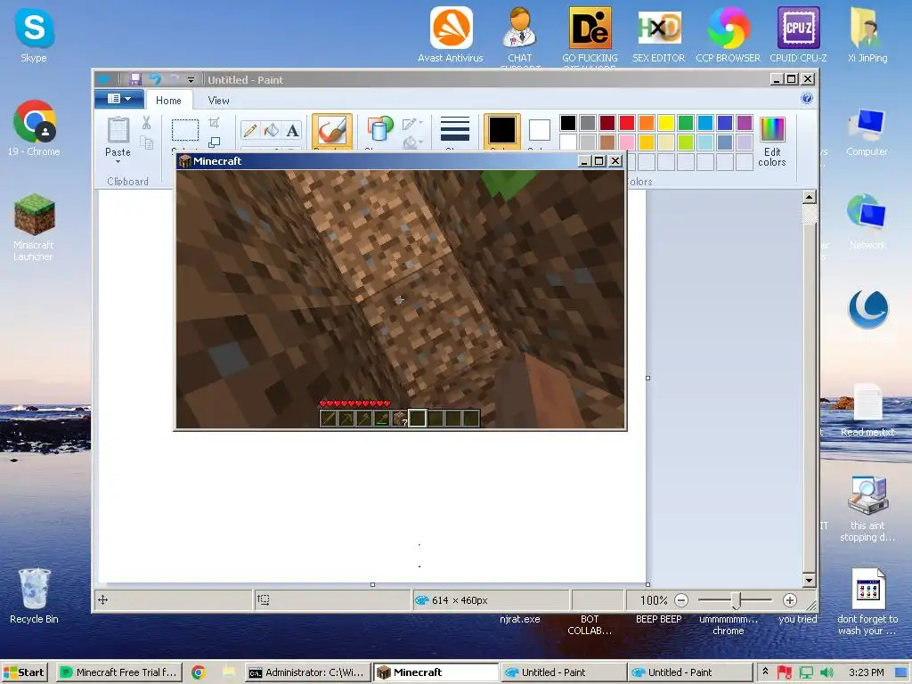Switch to the Home ribbon tab
This screenshot has width=912, height=684.
pyautogui.click(x=168, y=100)
